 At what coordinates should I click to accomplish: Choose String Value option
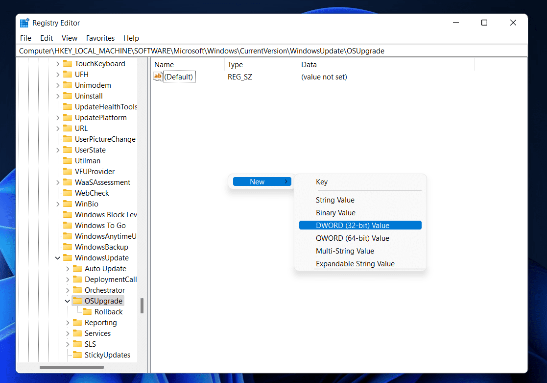click(x=360, y=200)
